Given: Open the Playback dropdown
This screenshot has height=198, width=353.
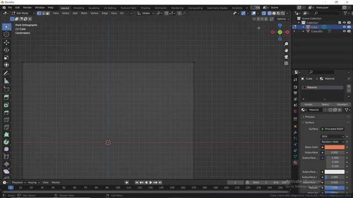Looking at the screenshot, I should click(x=19, y=183).
